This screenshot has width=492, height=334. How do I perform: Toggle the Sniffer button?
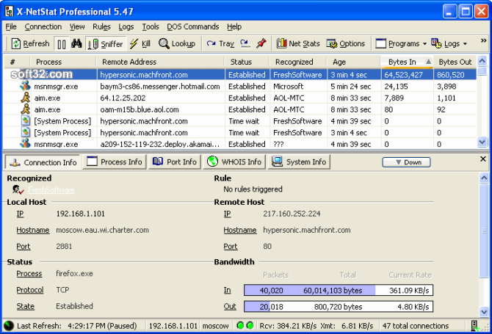106,44
